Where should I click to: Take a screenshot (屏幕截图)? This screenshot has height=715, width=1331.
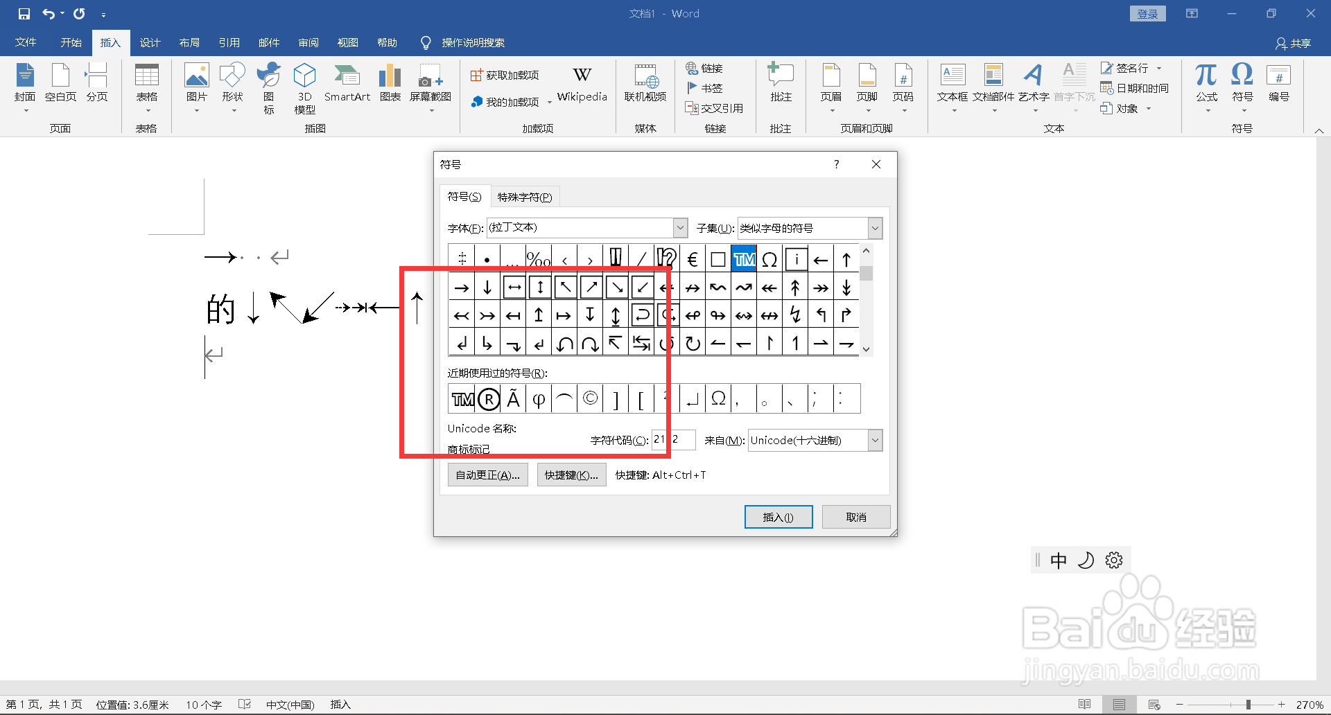[430, 89]
